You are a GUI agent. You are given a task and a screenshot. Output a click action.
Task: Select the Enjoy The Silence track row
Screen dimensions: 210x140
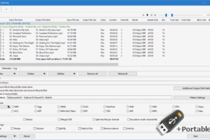pos(19,46)
